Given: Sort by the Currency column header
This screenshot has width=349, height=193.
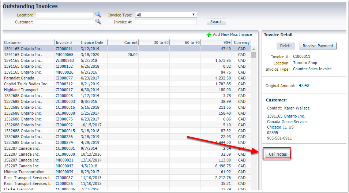Looking at the screenshot, I should click(x=241, y=42).
